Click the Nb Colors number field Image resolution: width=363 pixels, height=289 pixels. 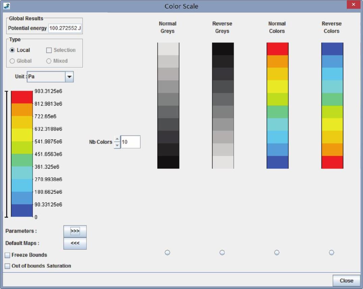coord(130,142)
